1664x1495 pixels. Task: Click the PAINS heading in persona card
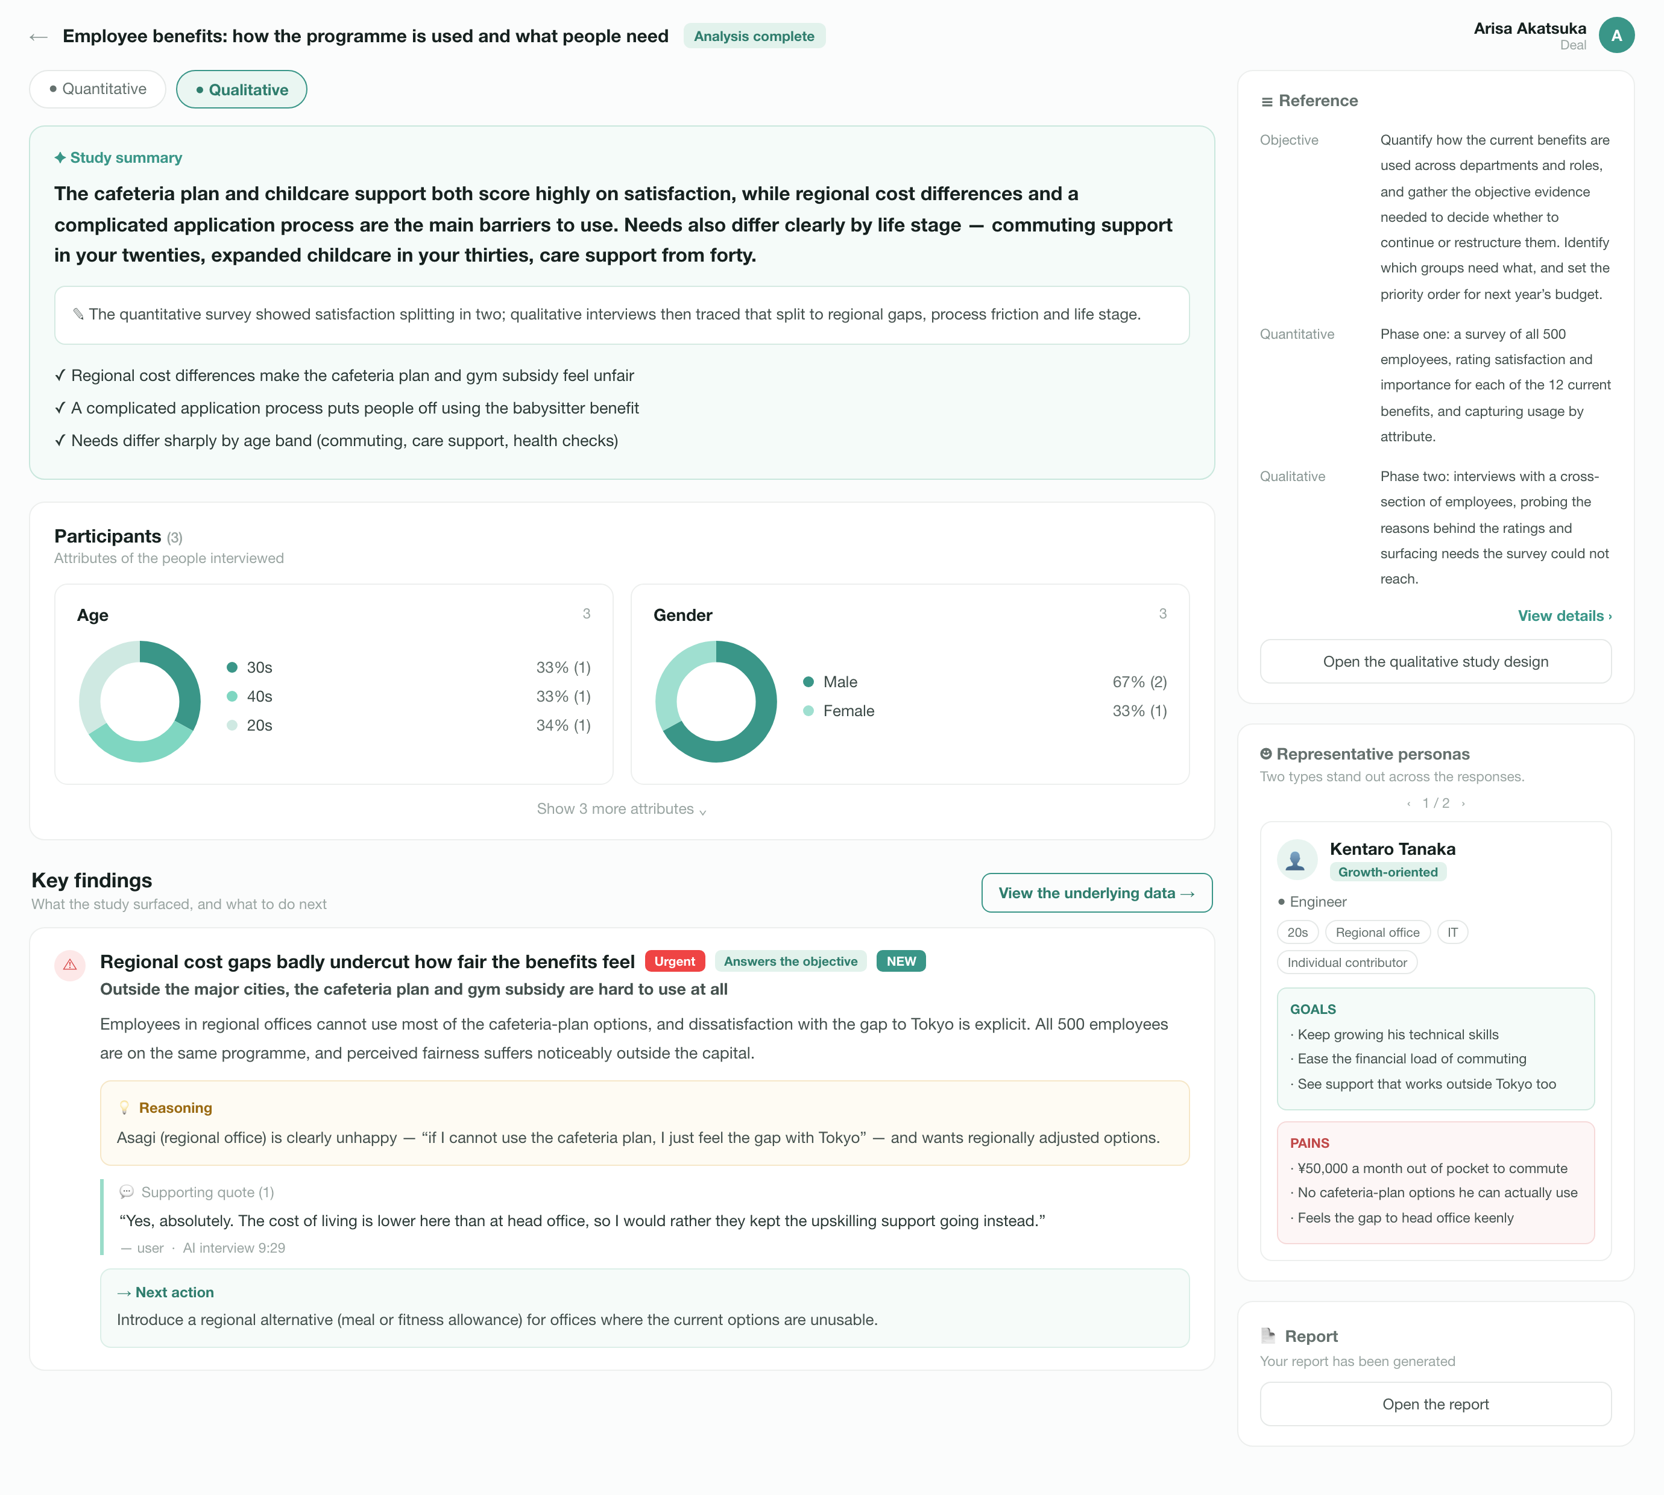coord(1309,1144)
